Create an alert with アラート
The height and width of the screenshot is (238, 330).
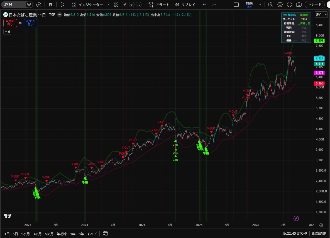coord(159,5)
